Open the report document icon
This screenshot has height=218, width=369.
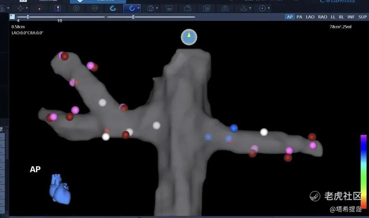[206, 8]
